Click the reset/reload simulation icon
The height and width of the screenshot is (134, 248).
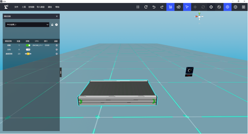coord(146,7)
